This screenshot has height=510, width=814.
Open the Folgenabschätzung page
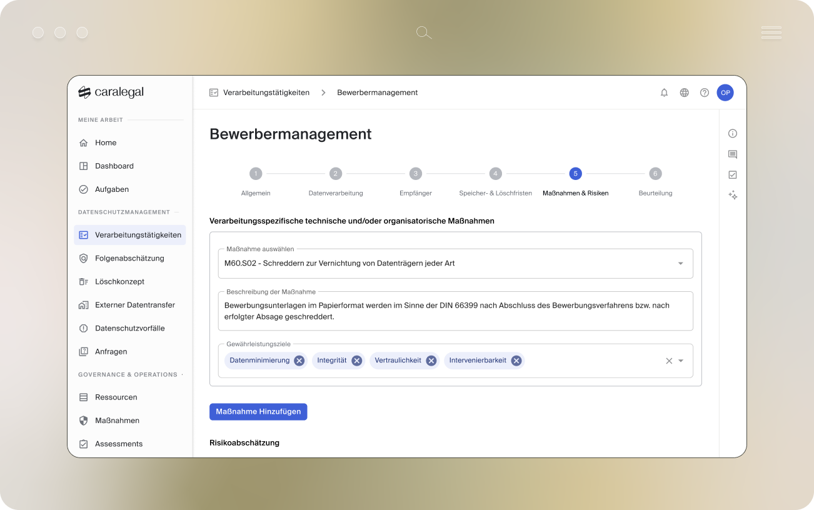(x=130, y=258)
